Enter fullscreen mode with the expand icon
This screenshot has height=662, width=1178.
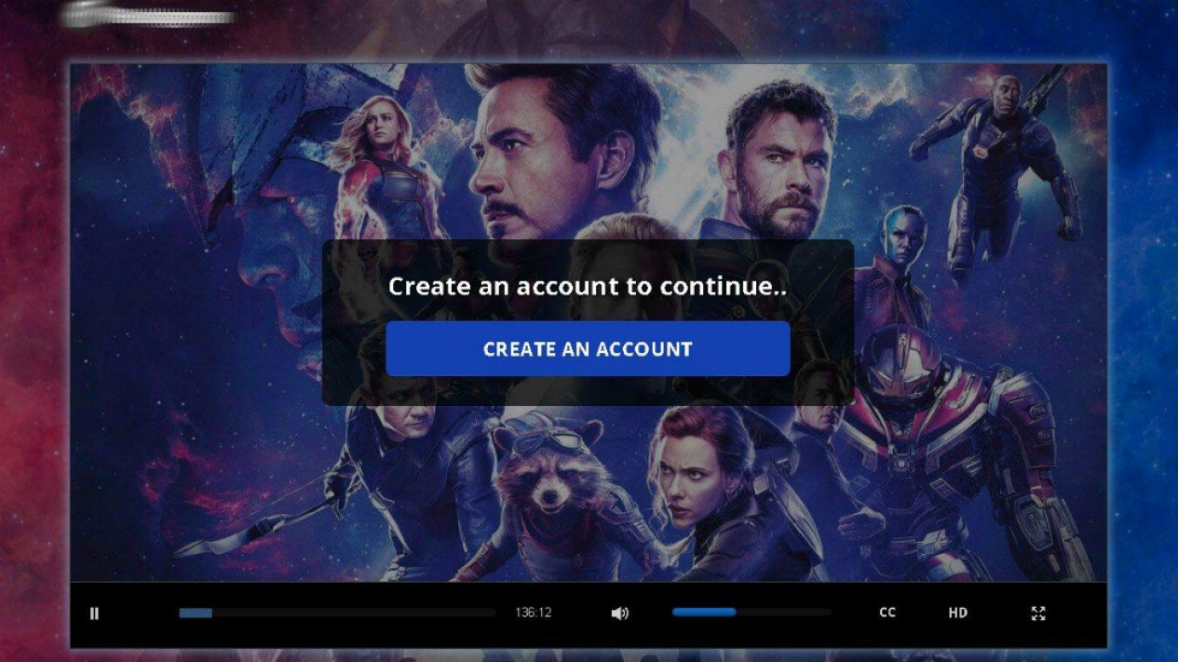(x=1038, y=613)
